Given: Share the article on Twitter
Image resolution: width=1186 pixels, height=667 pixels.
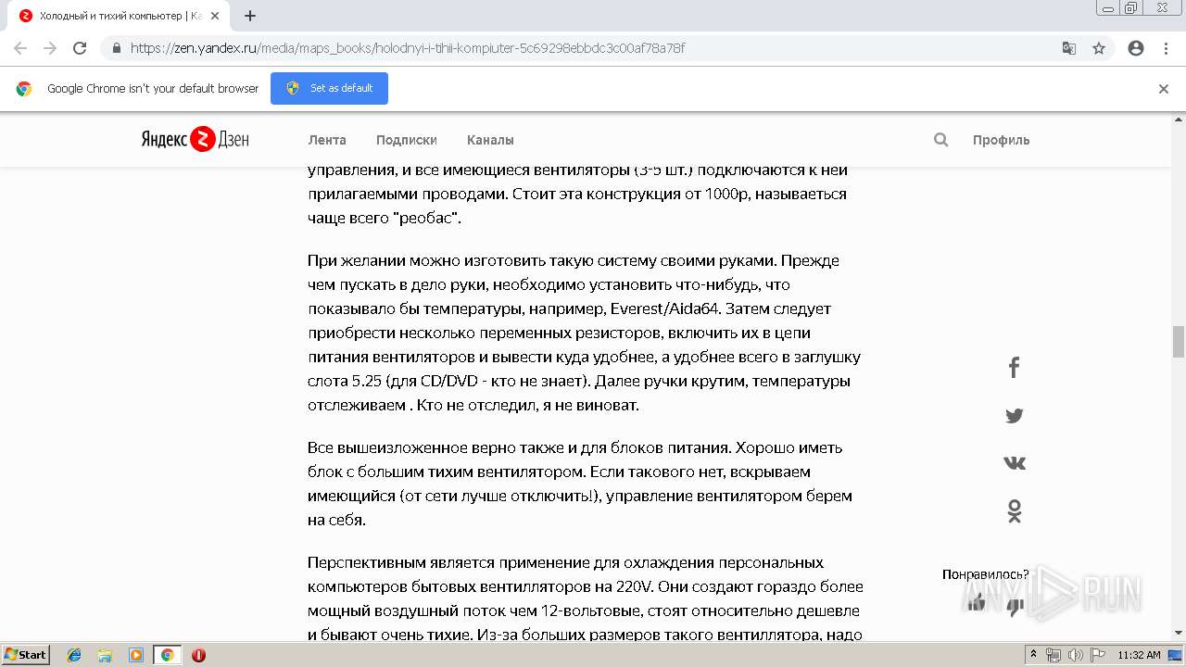Looking at the screenshot, I should click(1015, 416).
